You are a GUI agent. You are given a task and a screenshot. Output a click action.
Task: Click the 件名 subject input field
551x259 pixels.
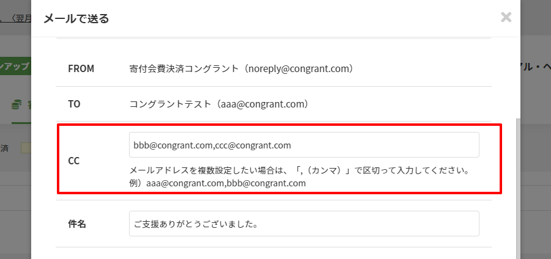click(304, 224)
